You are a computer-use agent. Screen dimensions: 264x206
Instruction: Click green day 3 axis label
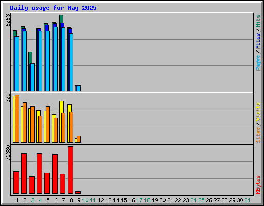(x=32, y=200)
